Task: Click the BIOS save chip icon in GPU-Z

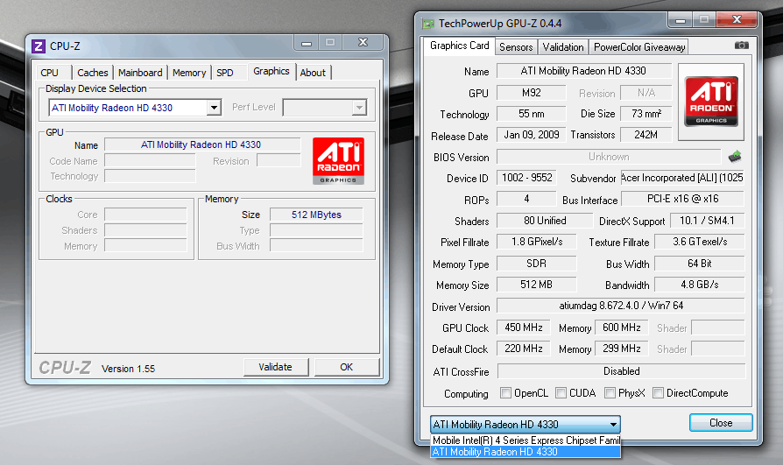Action: [735, 157]
